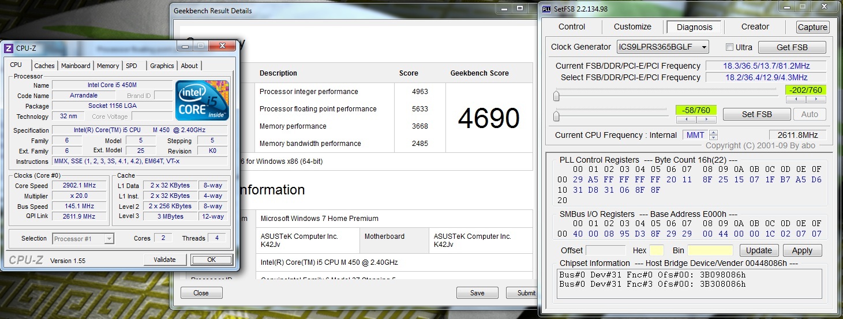This screenshot has height=319, width=843.
Task: Click the Update button in SetFSB
Action: tap(759, 250)
